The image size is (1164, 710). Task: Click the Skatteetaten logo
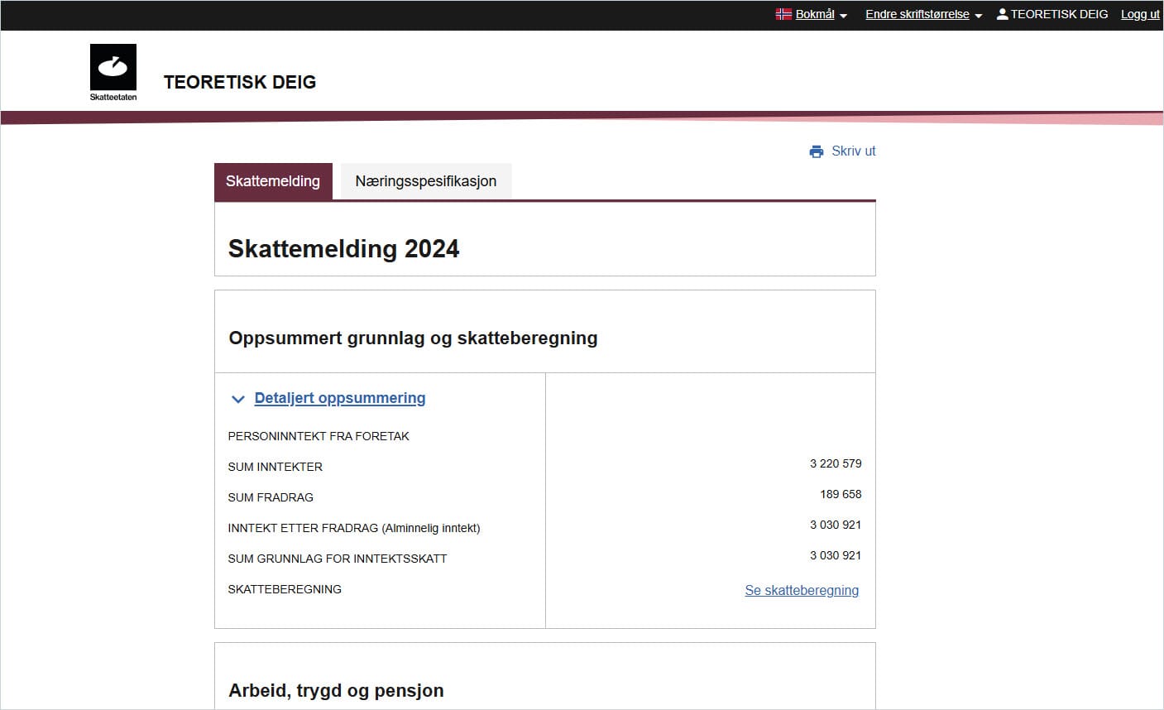[x=113, y=71]
